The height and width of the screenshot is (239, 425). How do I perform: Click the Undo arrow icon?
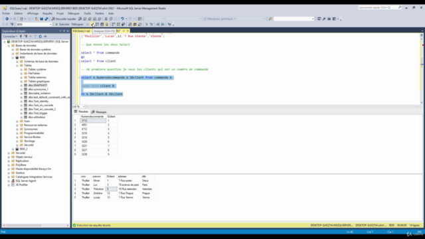pyautogui.click(x=122, y=19)
